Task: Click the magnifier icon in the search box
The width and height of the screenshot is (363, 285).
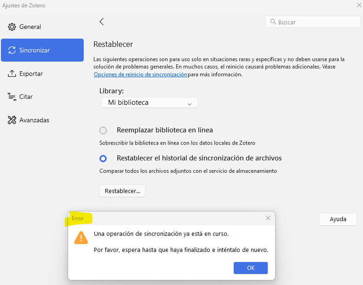Action: point(273,22)
